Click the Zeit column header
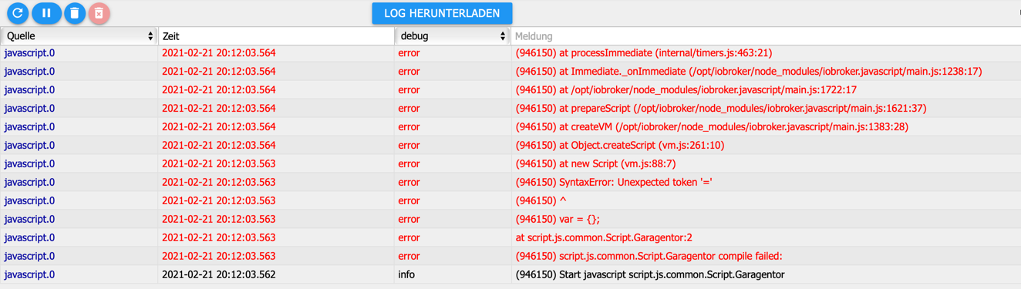This screenshot has height=289, width=1021. pos(276,36)
